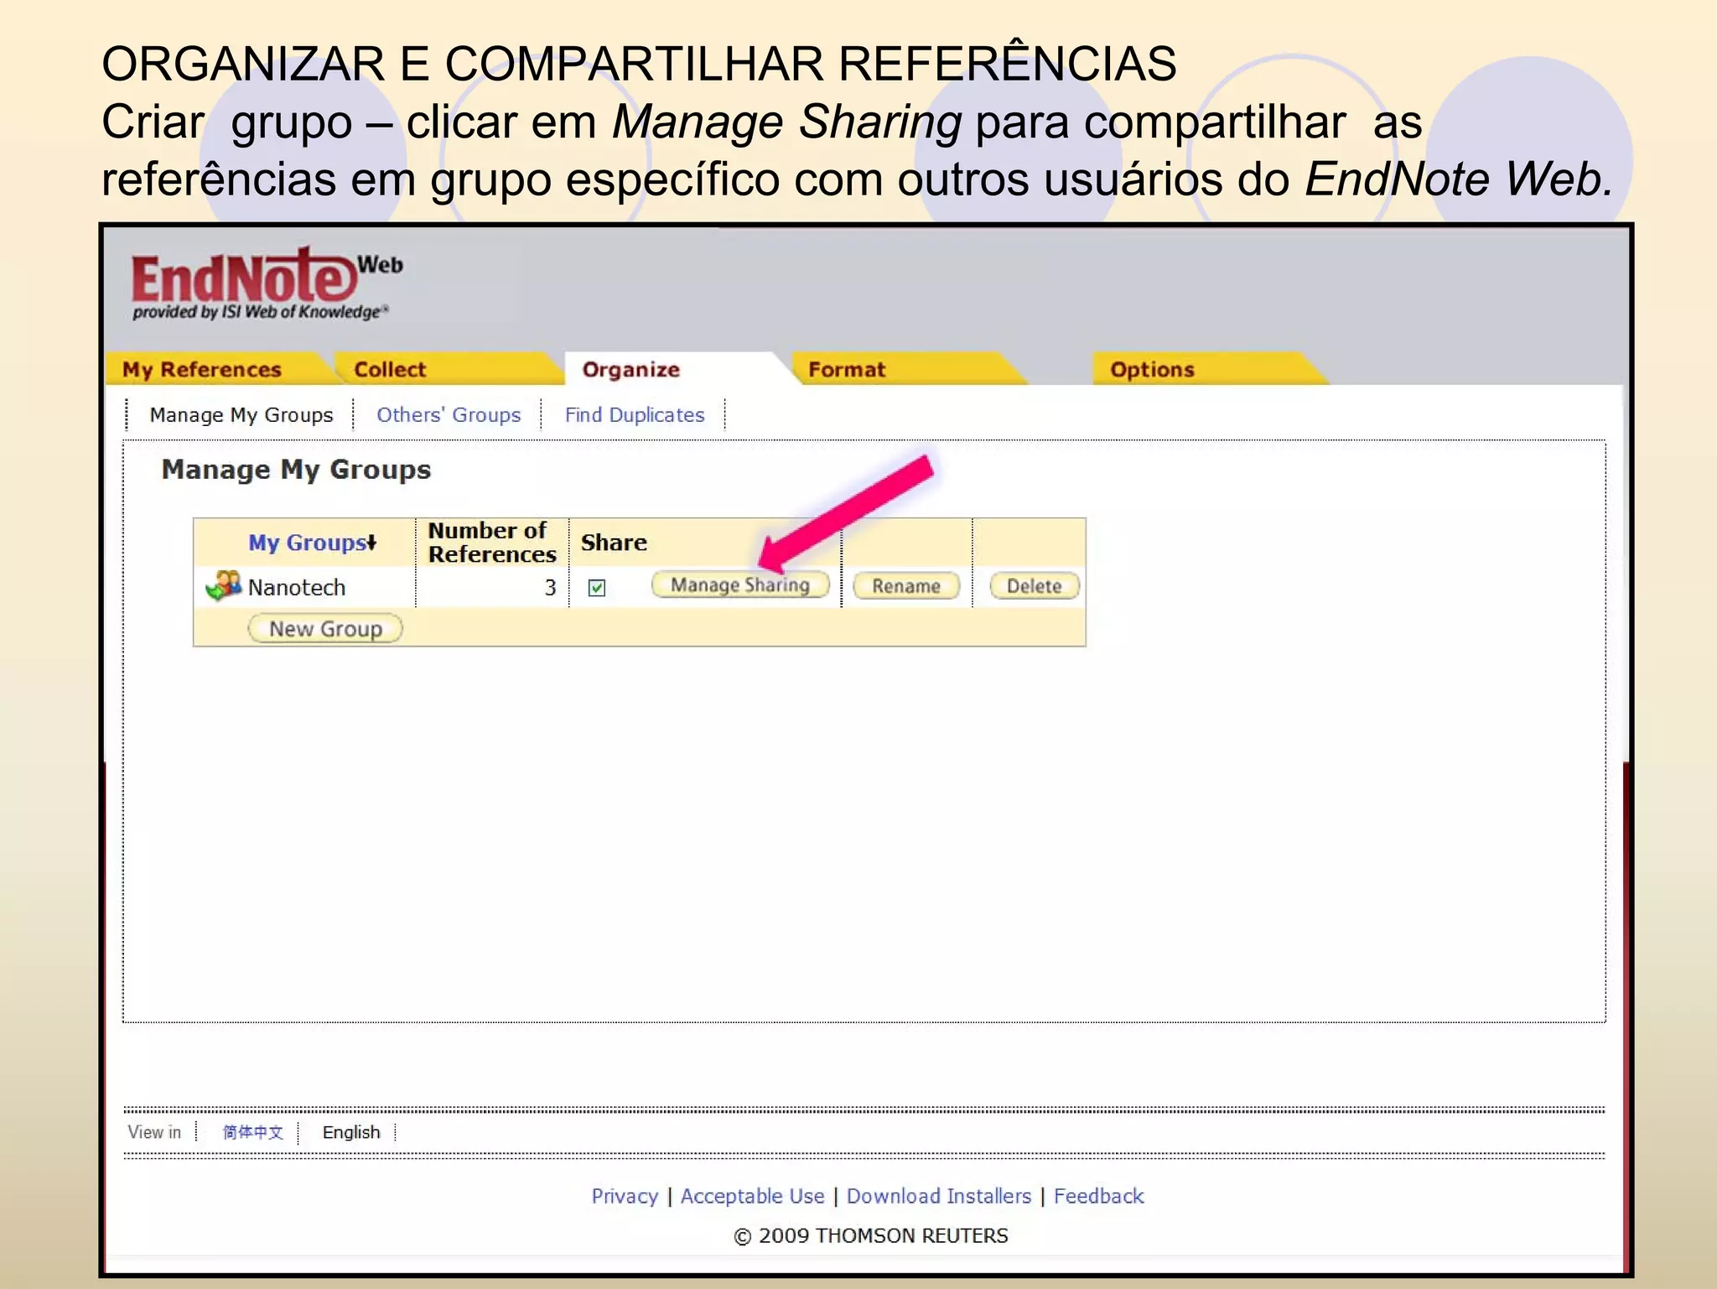Click the Manage My Groups heading
The height and width of the screenshot is (1289, 1717).
coord(296,470)
